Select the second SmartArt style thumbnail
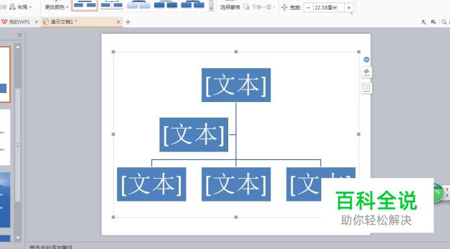Image resolution: width=450 pixels, height=249 pixels. (x=112, y=5)
